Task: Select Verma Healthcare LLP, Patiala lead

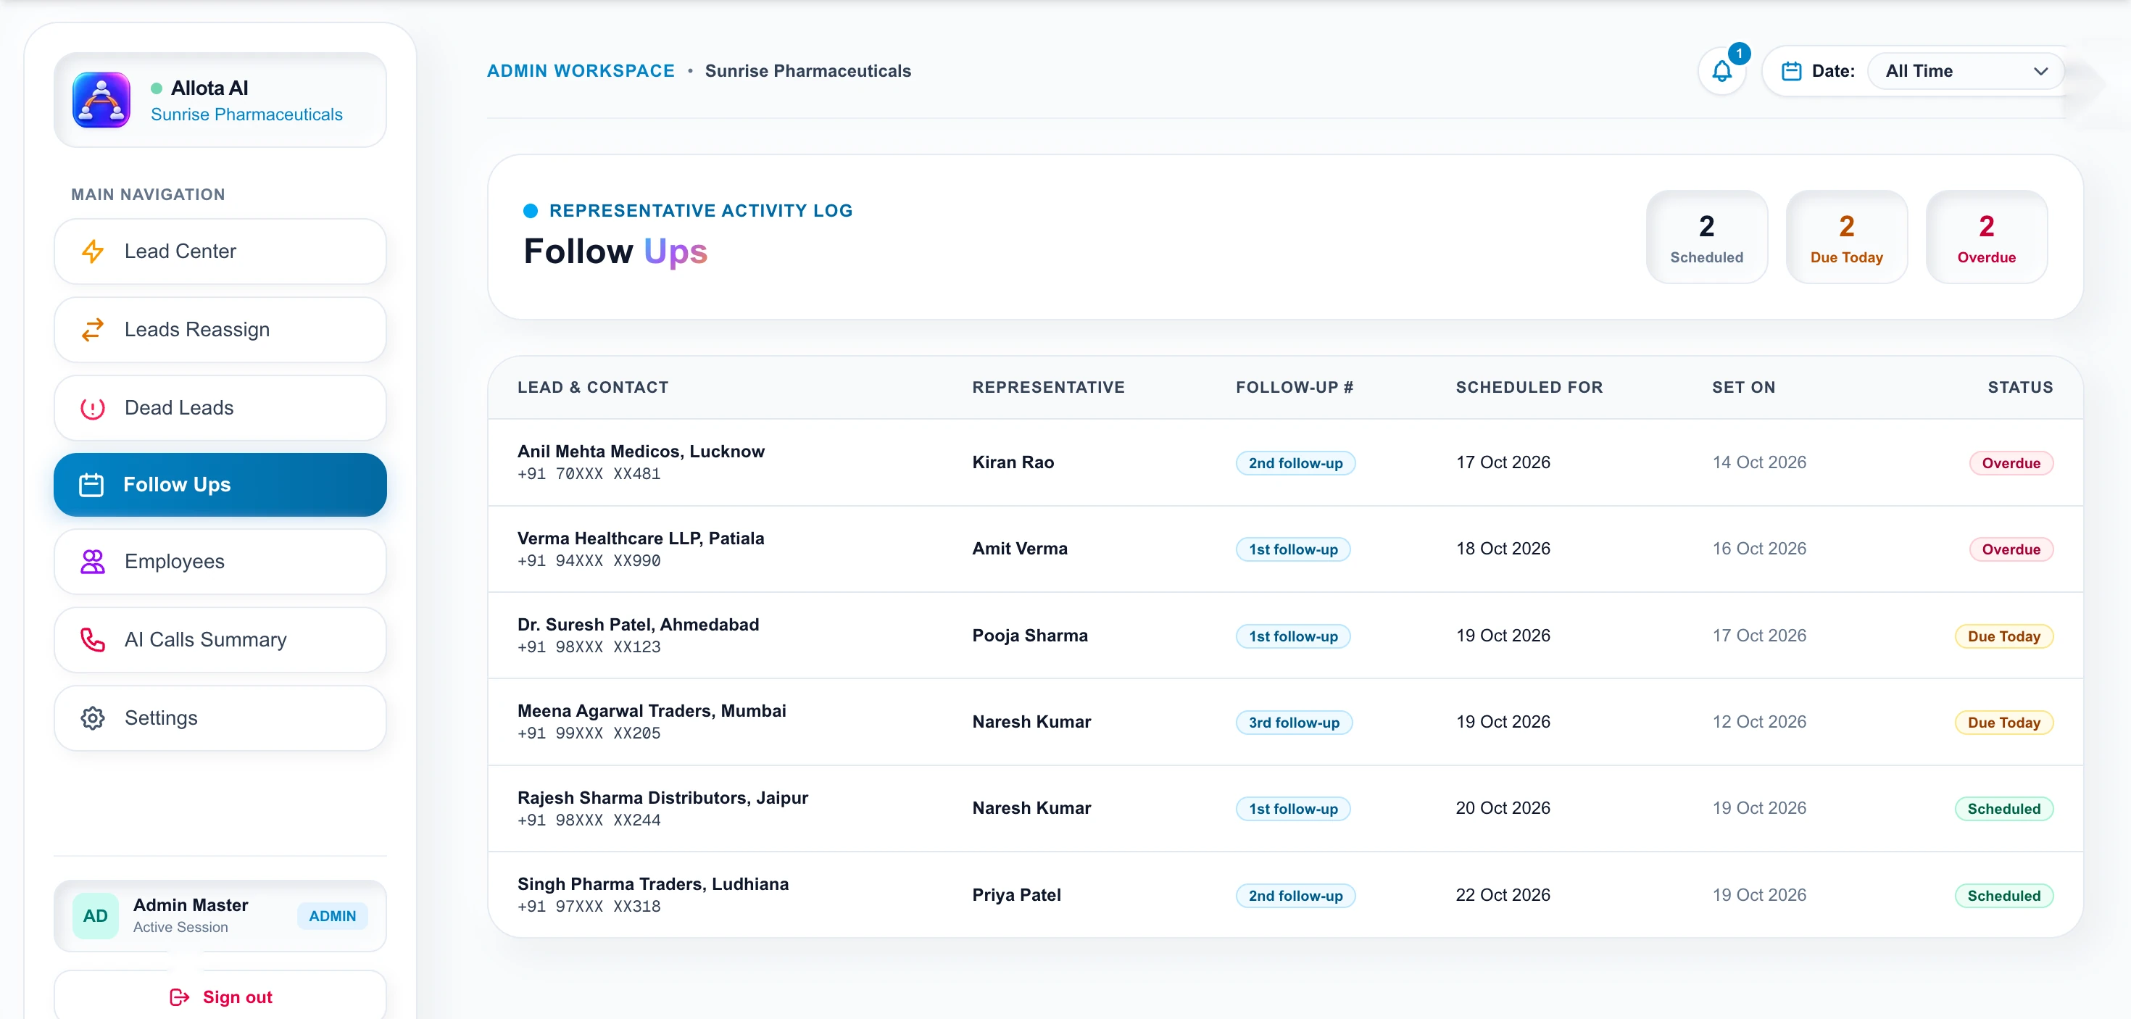Action: [x=640, y=538]
